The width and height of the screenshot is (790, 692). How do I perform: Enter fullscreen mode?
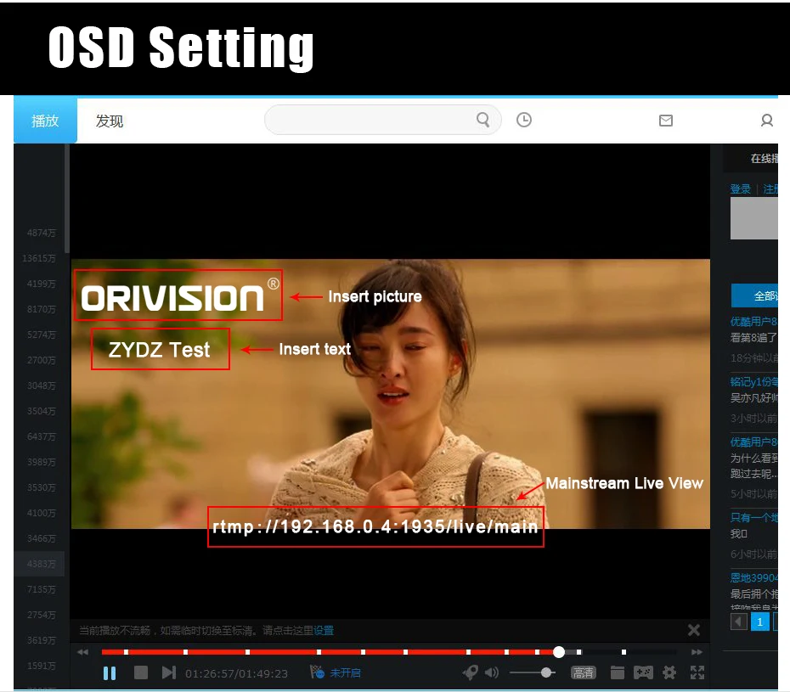point(697,672)
